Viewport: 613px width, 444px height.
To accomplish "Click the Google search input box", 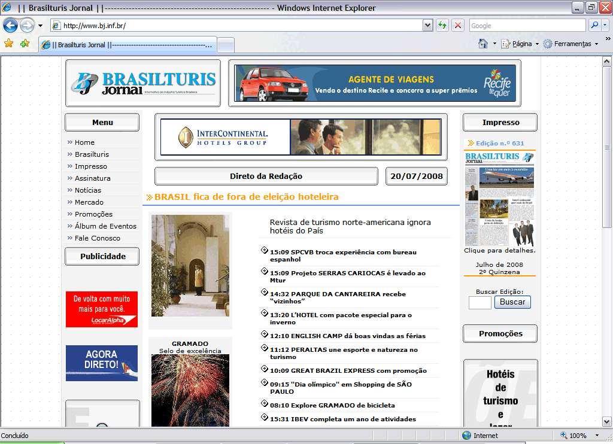I will click(x=527, y=26).
